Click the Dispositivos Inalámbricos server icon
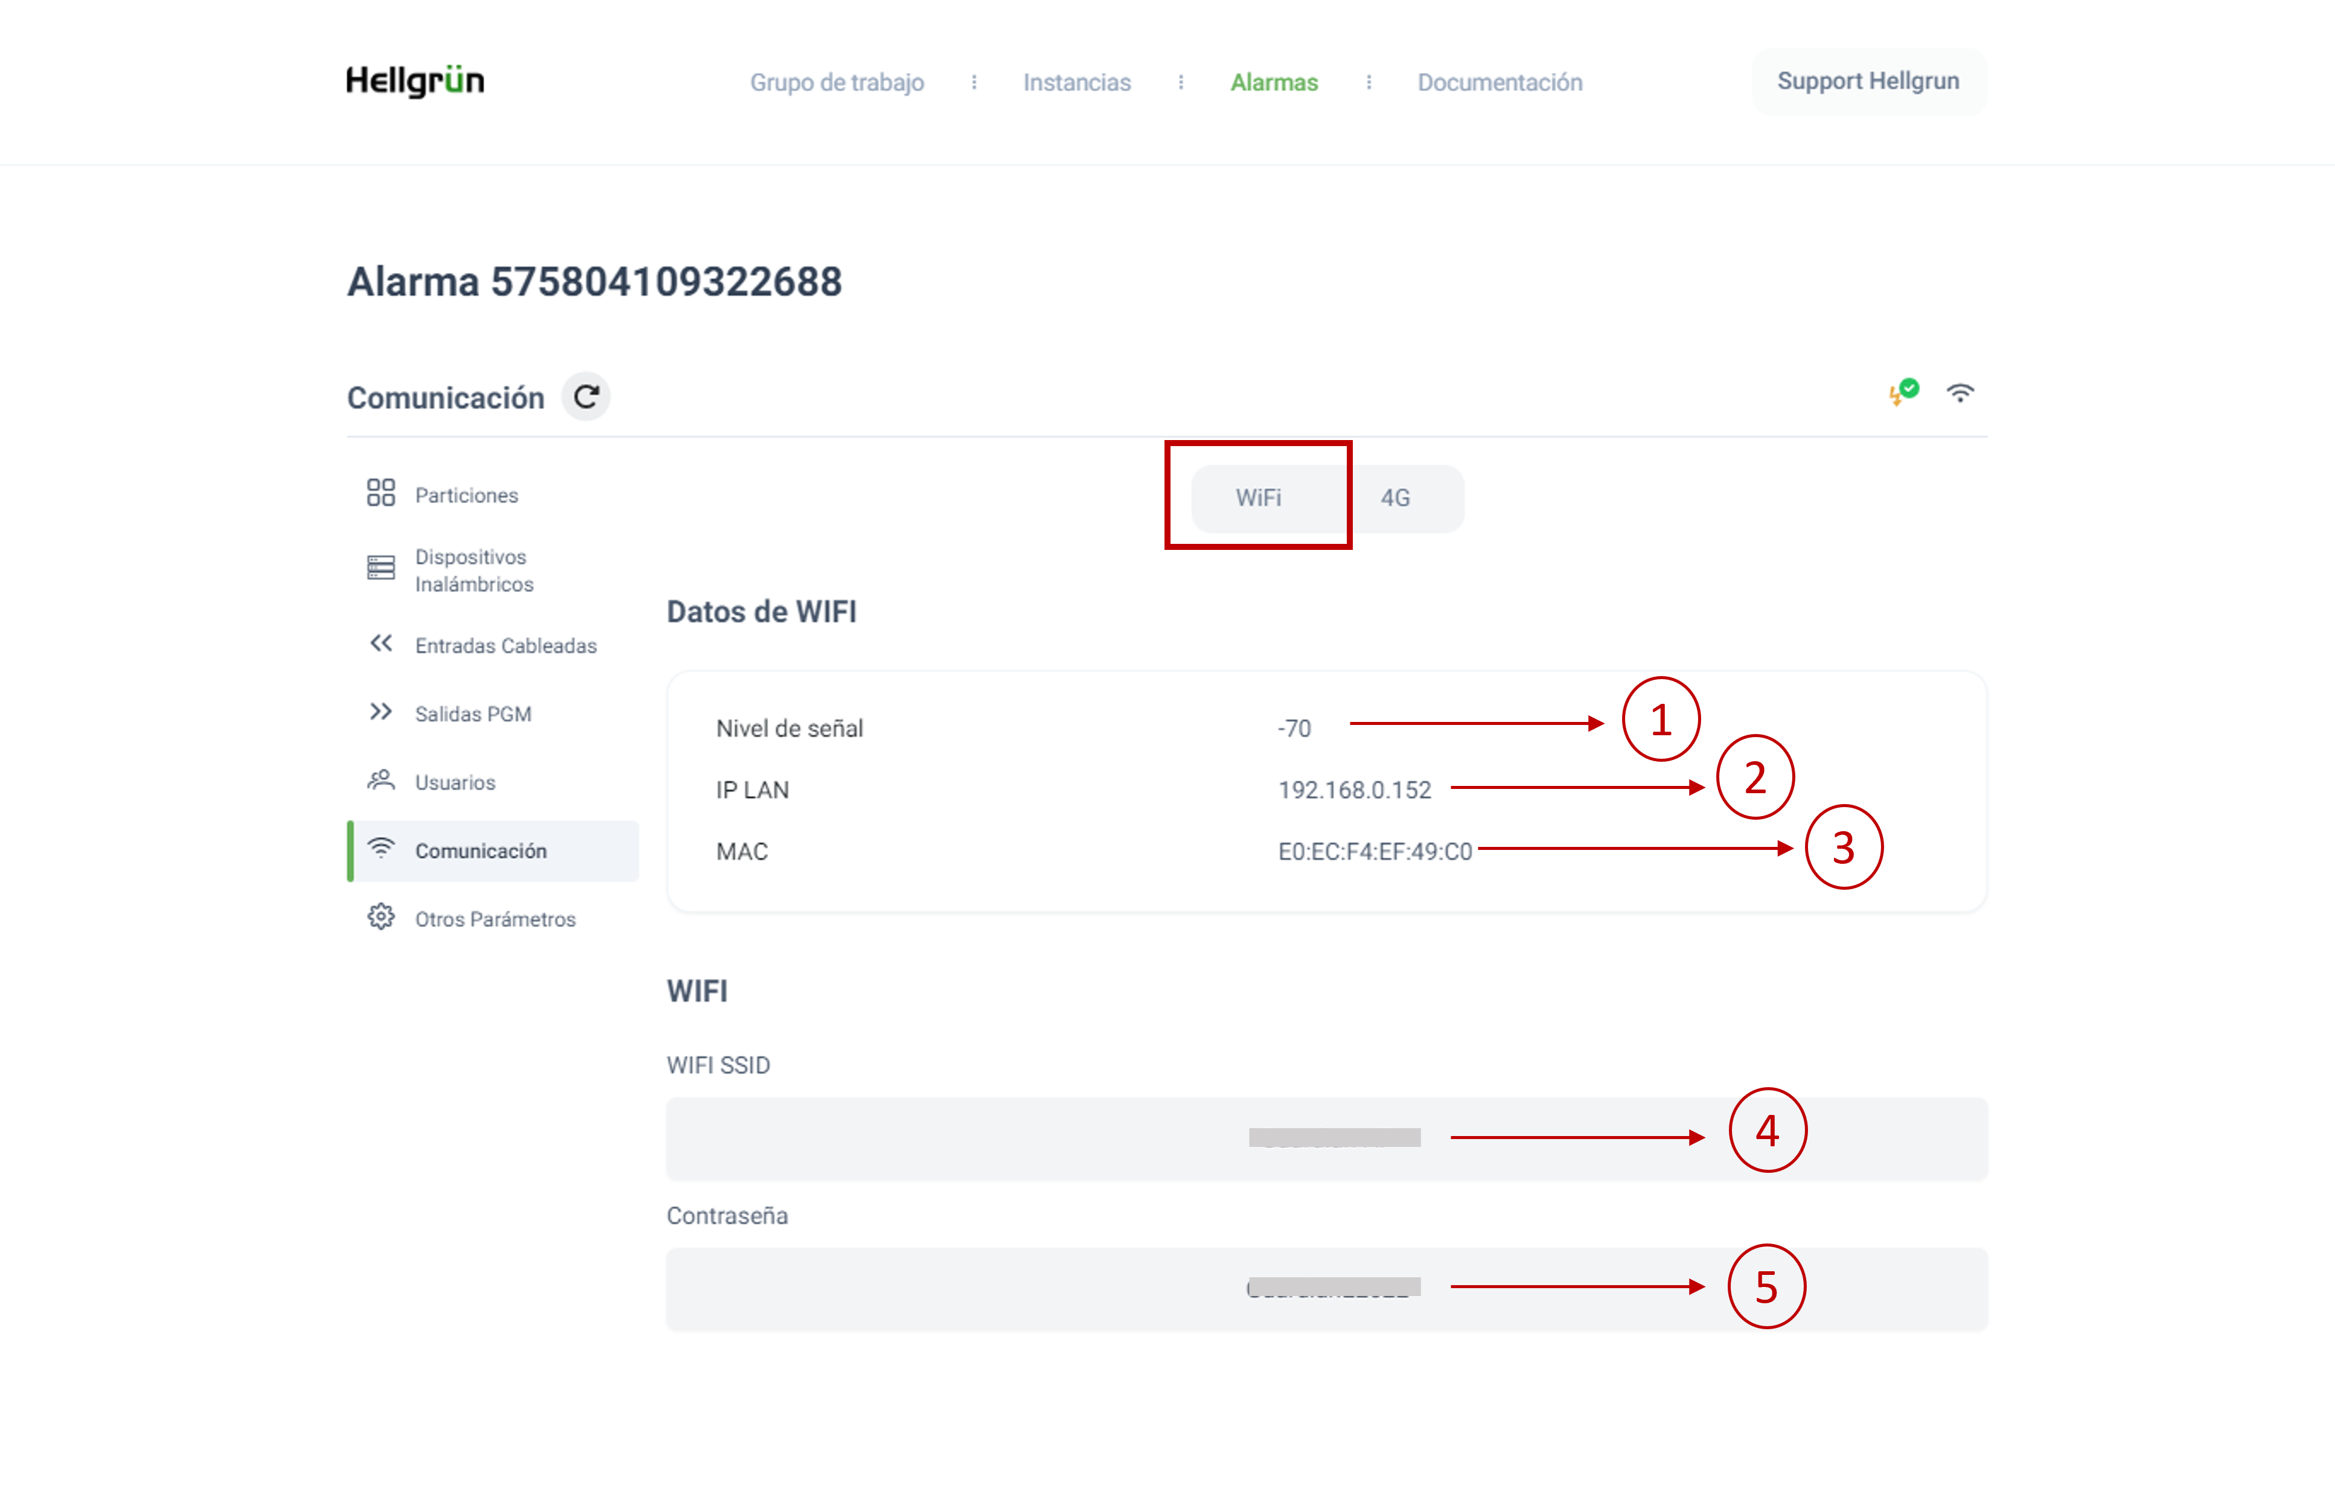This screenshot has height=1494, width=2335. (380, 567)
